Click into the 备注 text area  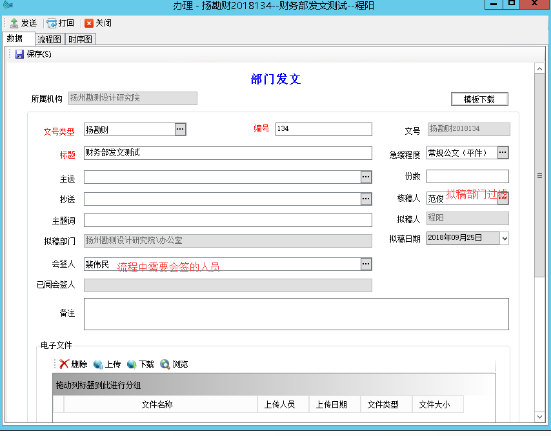pos(296,314)
